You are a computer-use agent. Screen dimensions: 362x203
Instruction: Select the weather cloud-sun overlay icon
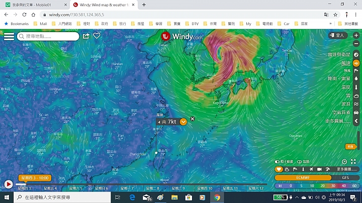coord(287,169)
